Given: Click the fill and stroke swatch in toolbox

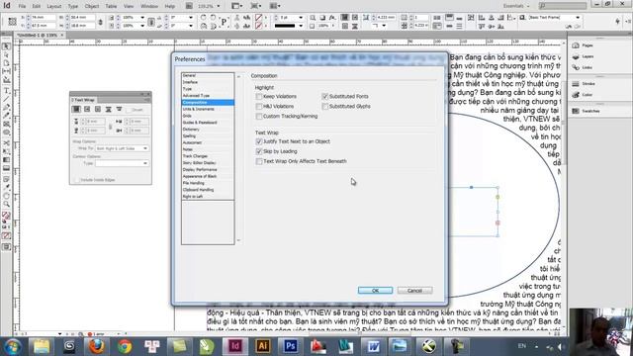Looking at the screenshot, I should (6, 217).
